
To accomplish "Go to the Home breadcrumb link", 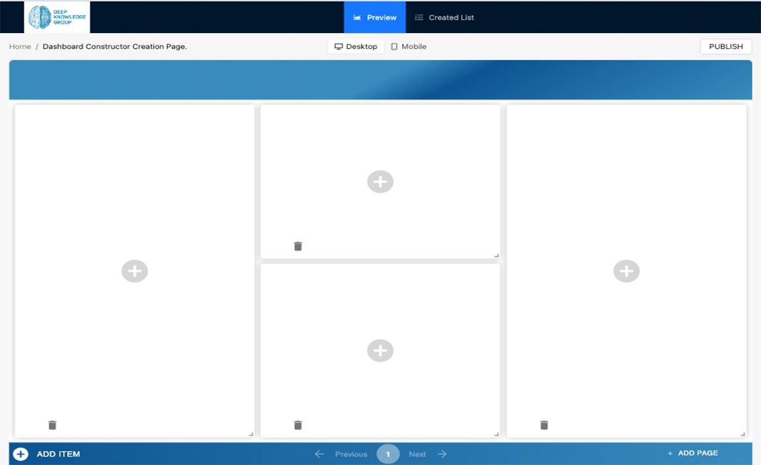I will pyautogui.click(x=20, y=47).
